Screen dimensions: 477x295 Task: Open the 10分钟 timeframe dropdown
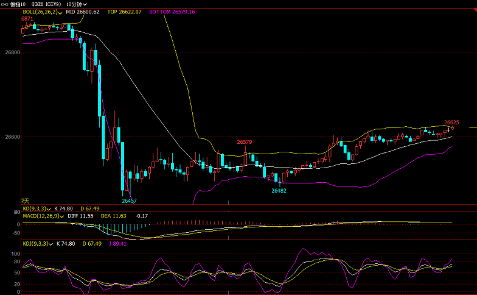[77, 4]
